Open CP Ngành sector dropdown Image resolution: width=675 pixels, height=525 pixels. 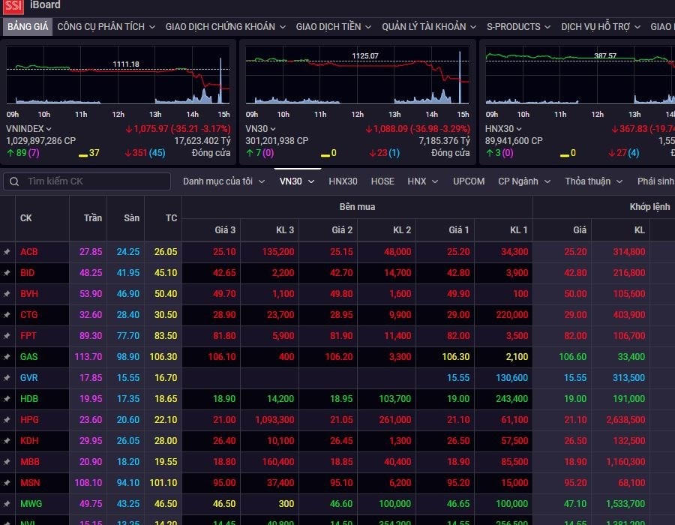tap(524, 181)
